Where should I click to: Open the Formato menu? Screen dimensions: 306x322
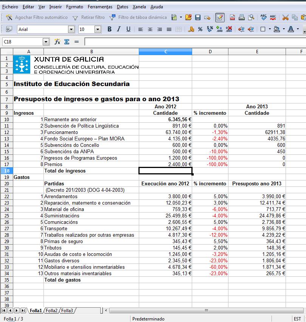coord(75,7)
